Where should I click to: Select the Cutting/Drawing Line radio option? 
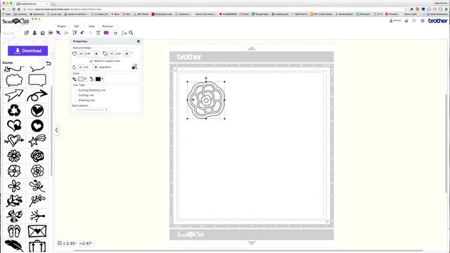click(x=76, y=90)
